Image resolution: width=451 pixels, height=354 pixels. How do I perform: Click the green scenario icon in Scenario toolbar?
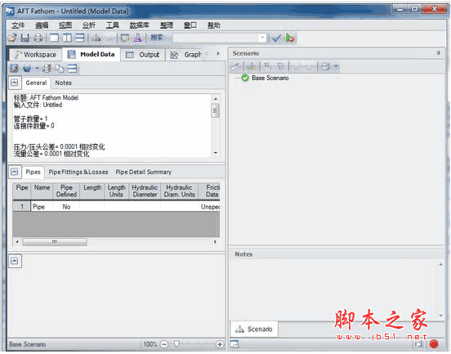[x=251, y=67]
